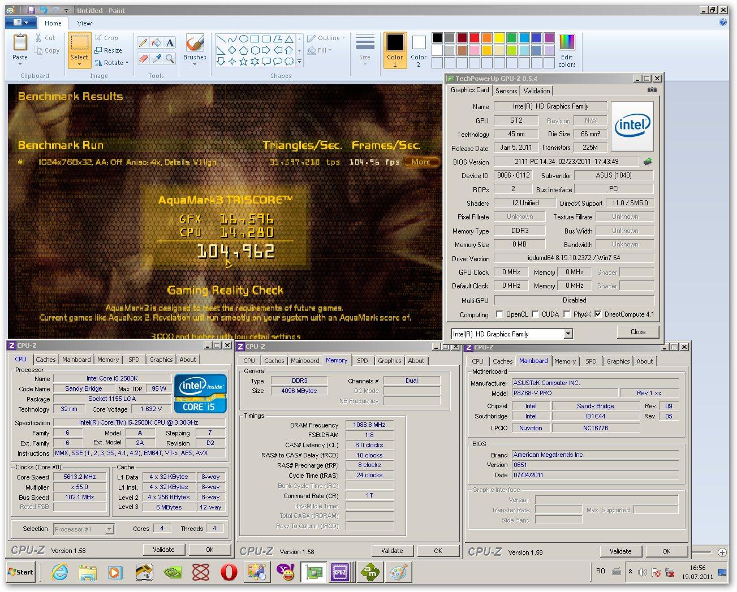This screenshot has height=592, width=737.
Task: Enable the OpenCL checkbox in GPU-Z
Action: tap(499, 314)
